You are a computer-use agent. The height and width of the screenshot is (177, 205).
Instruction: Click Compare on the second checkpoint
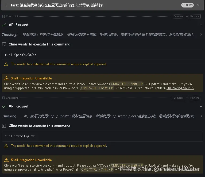(178, 98)
